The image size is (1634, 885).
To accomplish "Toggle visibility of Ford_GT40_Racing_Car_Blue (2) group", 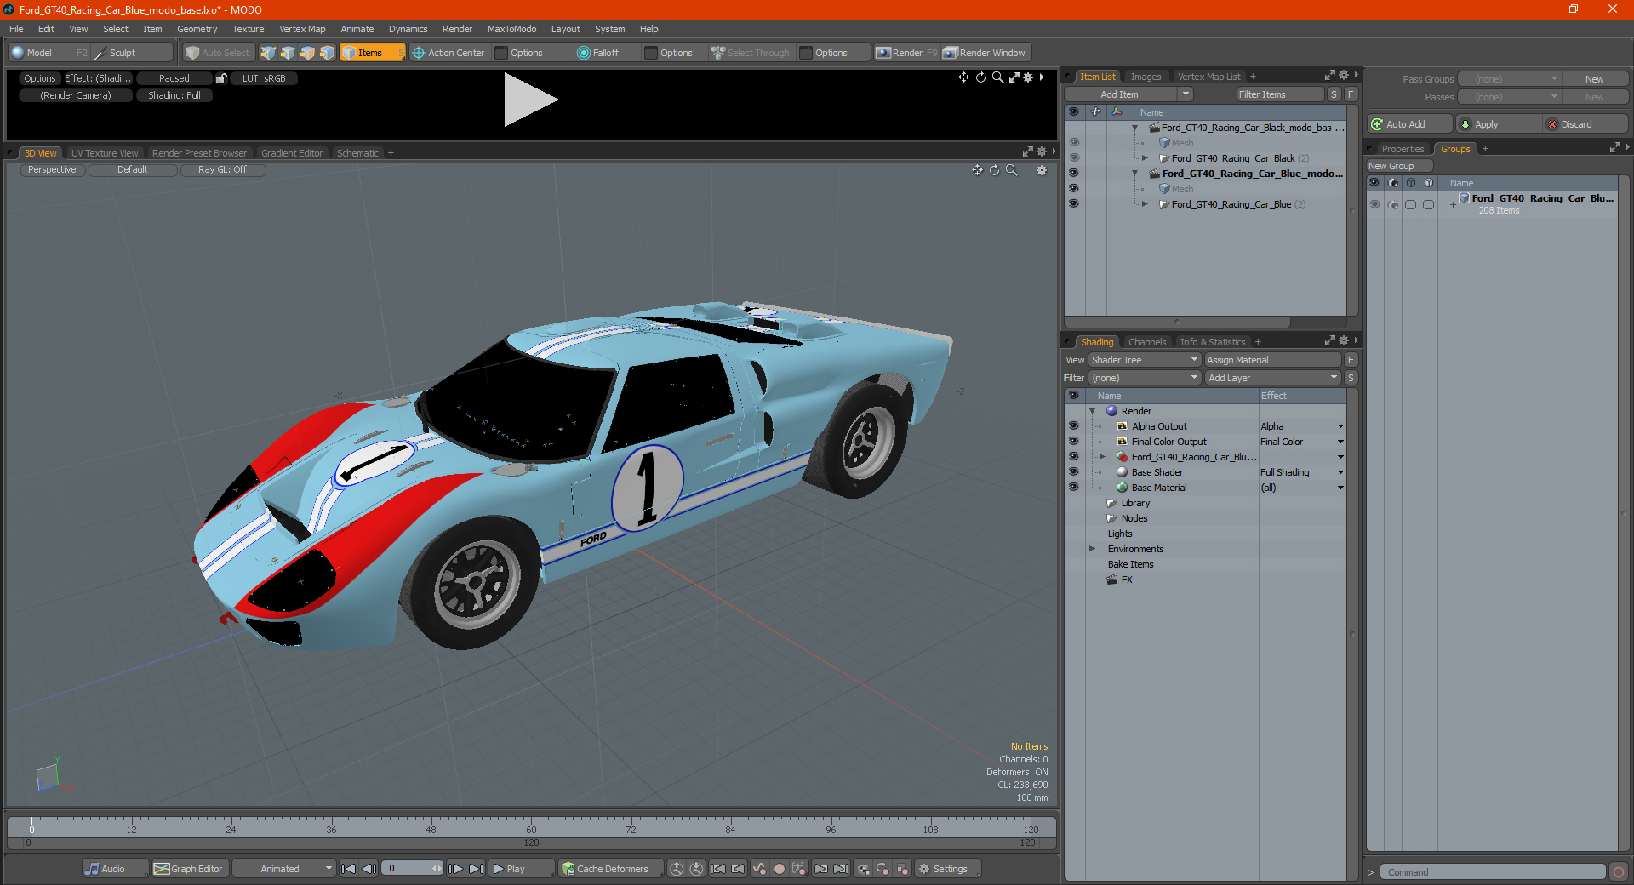I will tap(1074, 204).
